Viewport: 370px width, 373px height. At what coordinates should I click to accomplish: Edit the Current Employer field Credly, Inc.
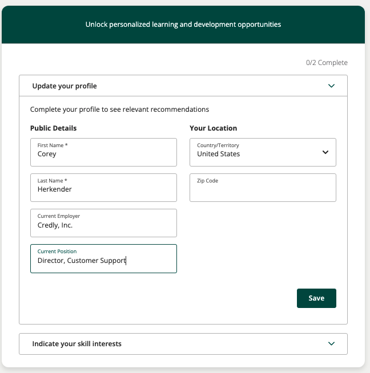(103, 223)
